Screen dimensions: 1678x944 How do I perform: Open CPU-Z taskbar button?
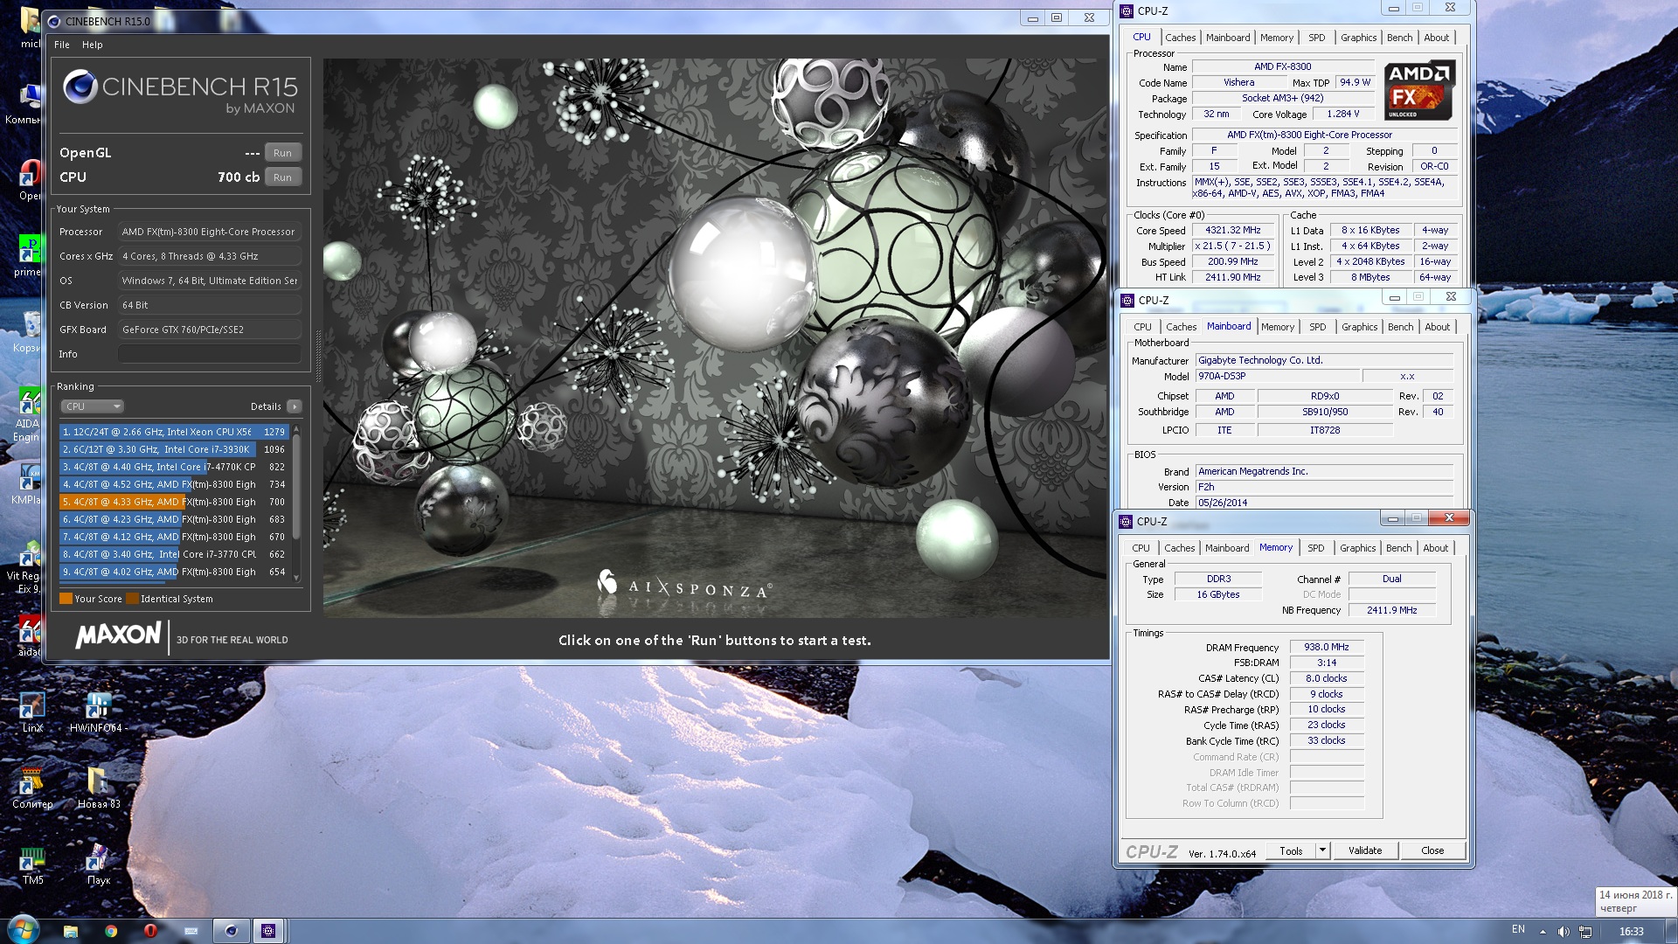click(x=268, y=931)
